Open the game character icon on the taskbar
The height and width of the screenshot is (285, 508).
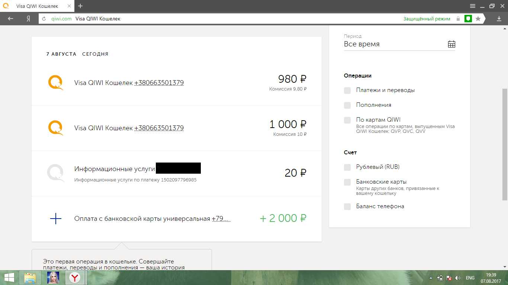tap(53, 278)
